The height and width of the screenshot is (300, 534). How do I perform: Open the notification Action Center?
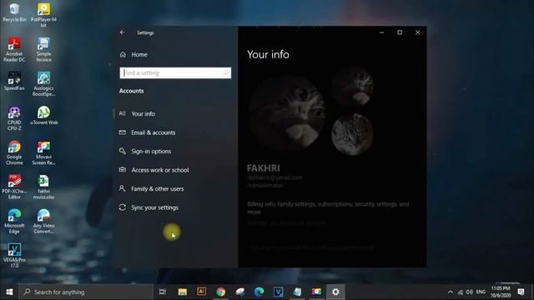(x=521, y=292)
